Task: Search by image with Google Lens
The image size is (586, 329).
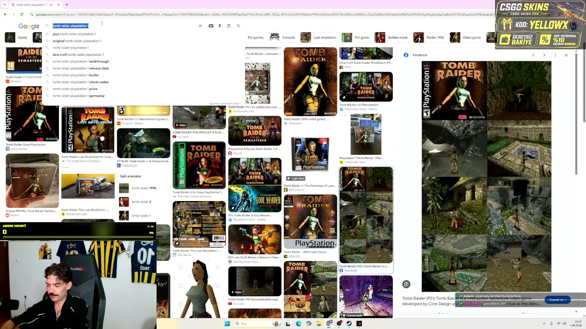Action: [x=229, y=26]
